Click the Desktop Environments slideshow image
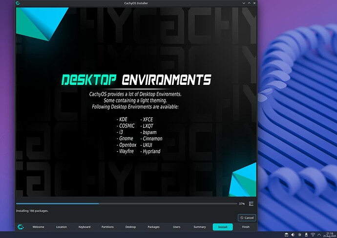The width and height of the screenshot is (337, 238). [x=136, y=102]
